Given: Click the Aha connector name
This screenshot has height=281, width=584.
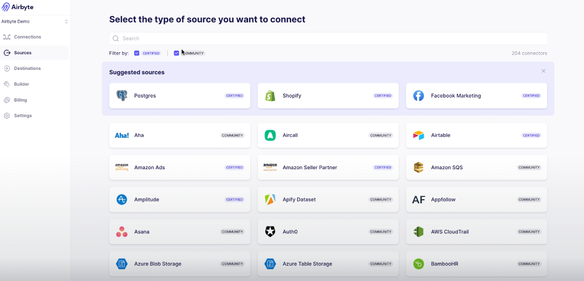Looking at the screenshot, I should pyautogui.click(x=139, y=135).
